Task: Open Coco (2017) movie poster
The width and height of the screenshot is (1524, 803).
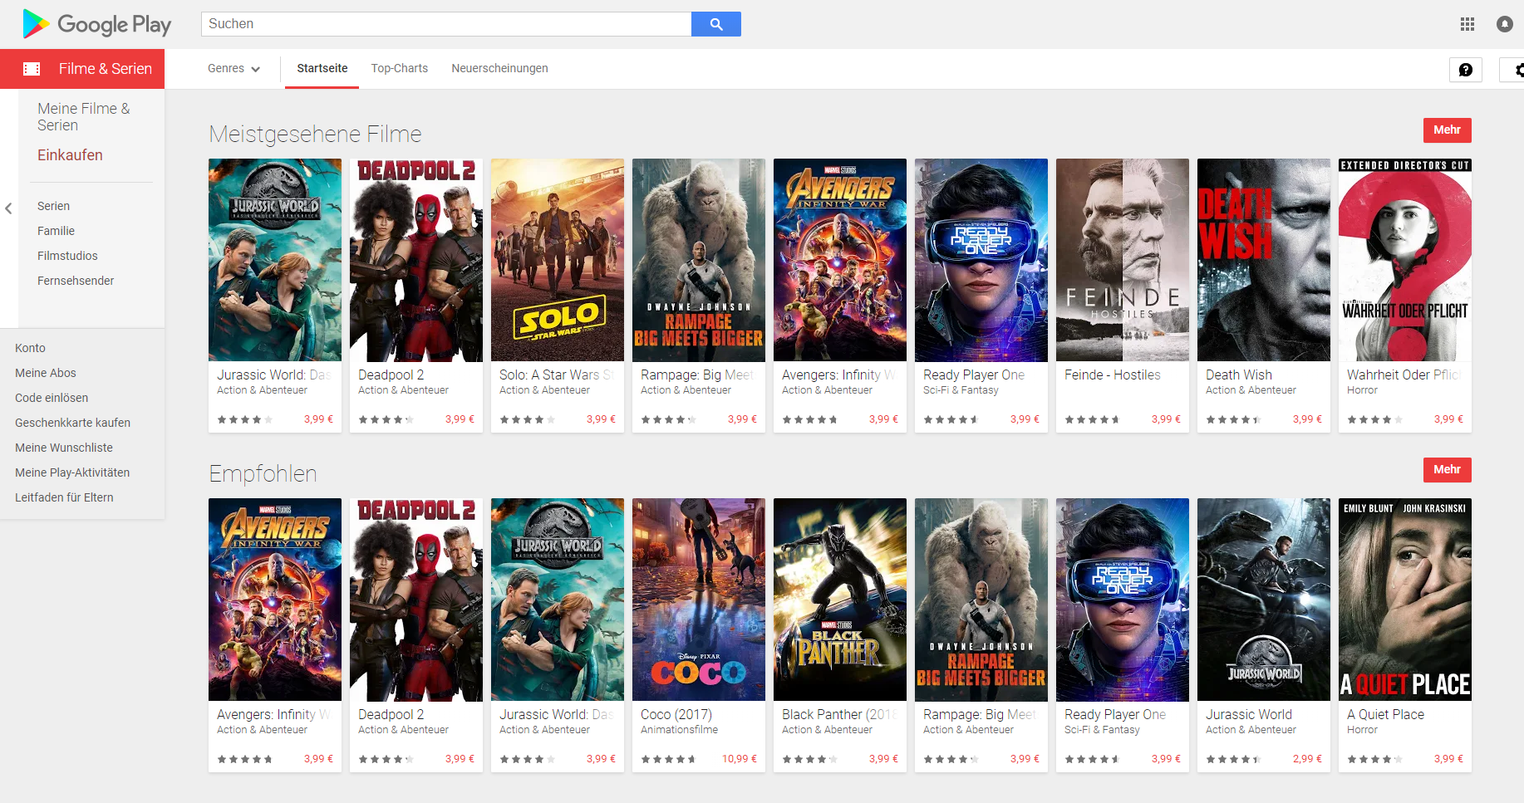Action: (699, 600)
